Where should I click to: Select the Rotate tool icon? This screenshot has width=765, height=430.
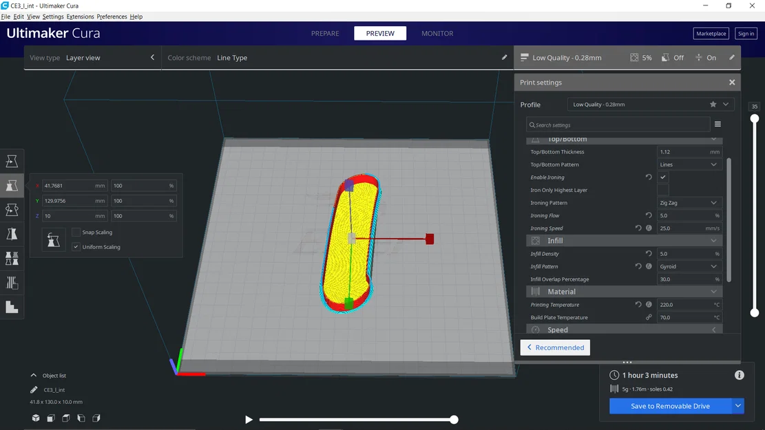(12, 210)
